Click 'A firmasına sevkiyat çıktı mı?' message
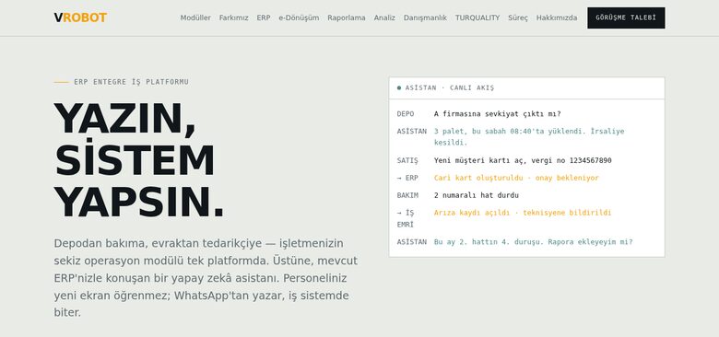The height and width of the screenshot is (337, 719). point(497,114)
